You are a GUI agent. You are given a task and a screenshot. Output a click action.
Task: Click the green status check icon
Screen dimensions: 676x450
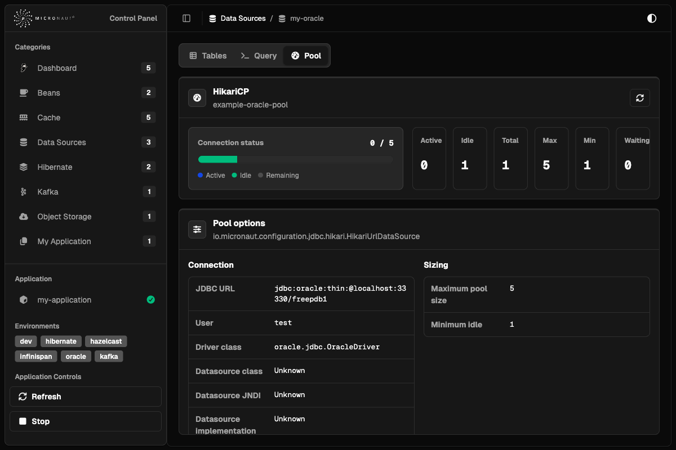pyautogui.click(x=150, y=300)
